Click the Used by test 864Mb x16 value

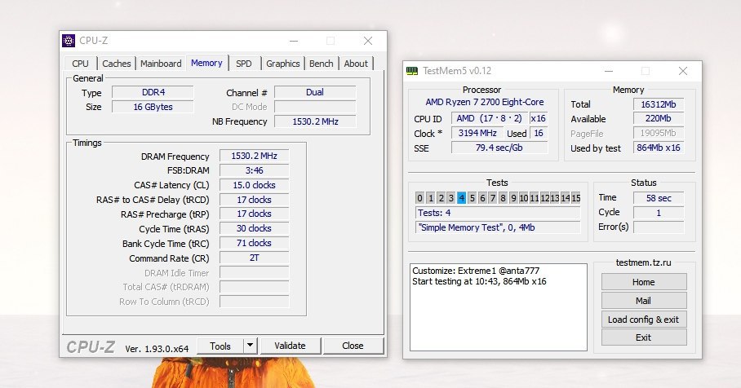tap(659, 148)
